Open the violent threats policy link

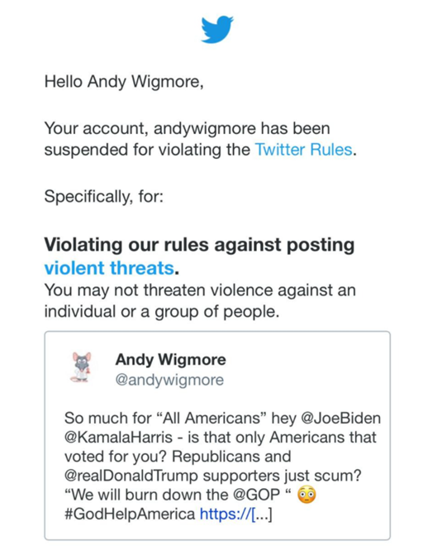(x=109, y=268)
